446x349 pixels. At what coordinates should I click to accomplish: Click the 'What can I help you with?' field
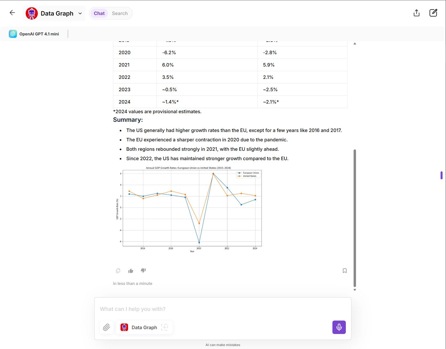tap(223, 309)
